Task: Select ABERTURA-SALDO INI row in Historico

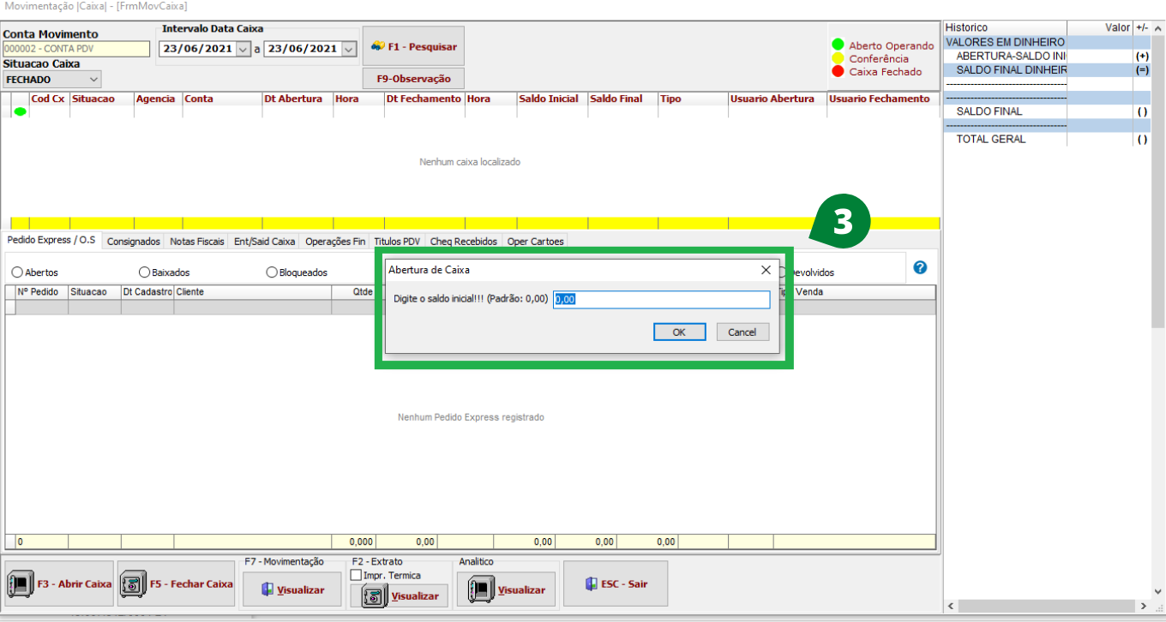Action: [1047, 56]
